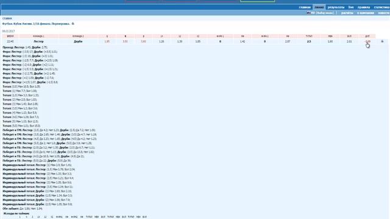Select the Фора 2 odds in the match row
This screenshot has height=219, width=390.
coord(288,41)
